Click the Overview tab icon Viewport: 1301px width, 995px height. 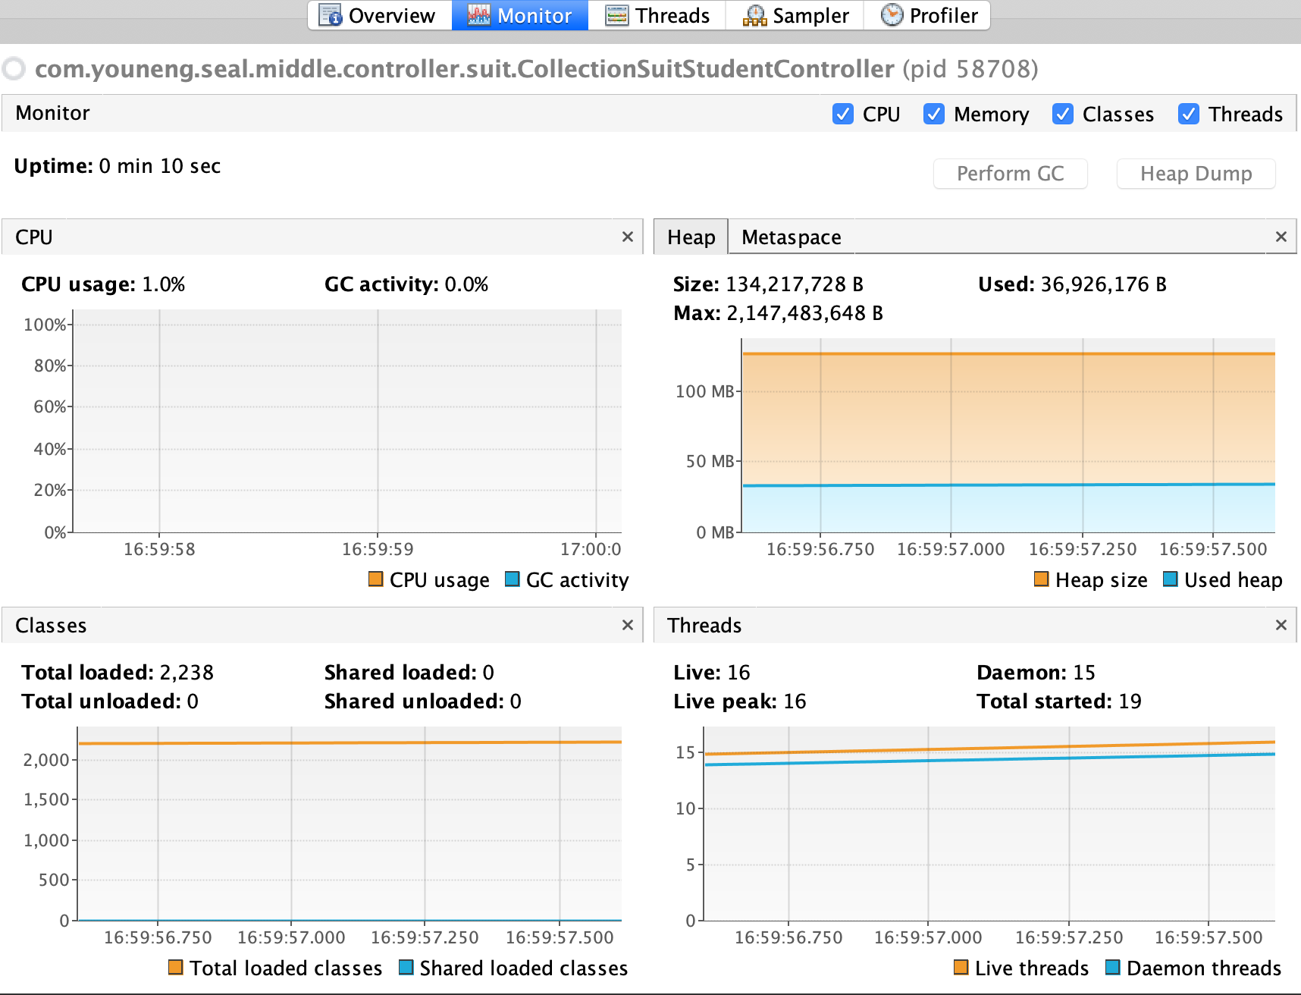pos(329,15)
